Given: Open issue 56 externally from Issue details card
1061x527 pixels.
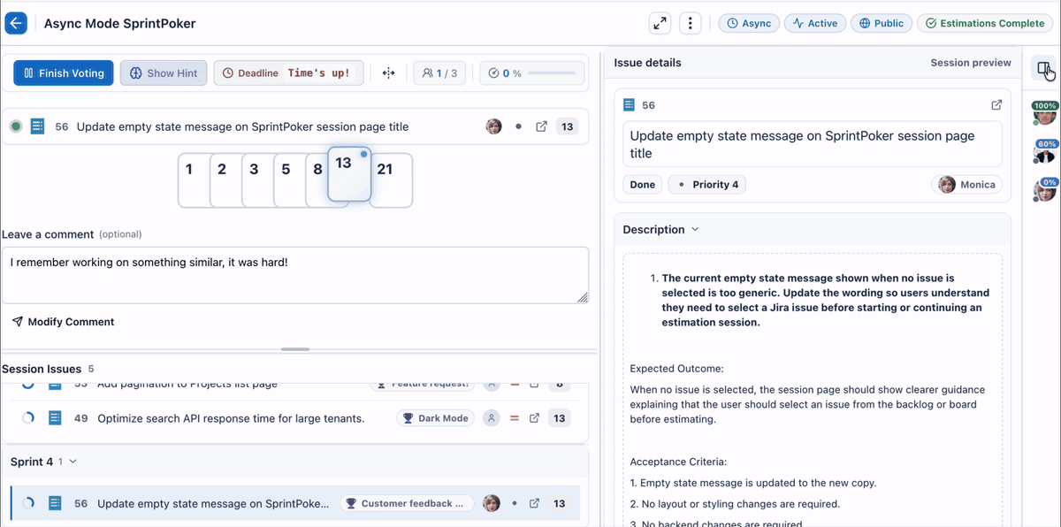Looking at the screenshot, I should pyautogui.click(x=996, y=104).
